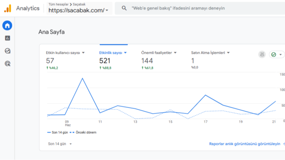The width and height of the screenshot is (285, 160).
Task: Click the insights icon on the card
Action: pos(262,54)
